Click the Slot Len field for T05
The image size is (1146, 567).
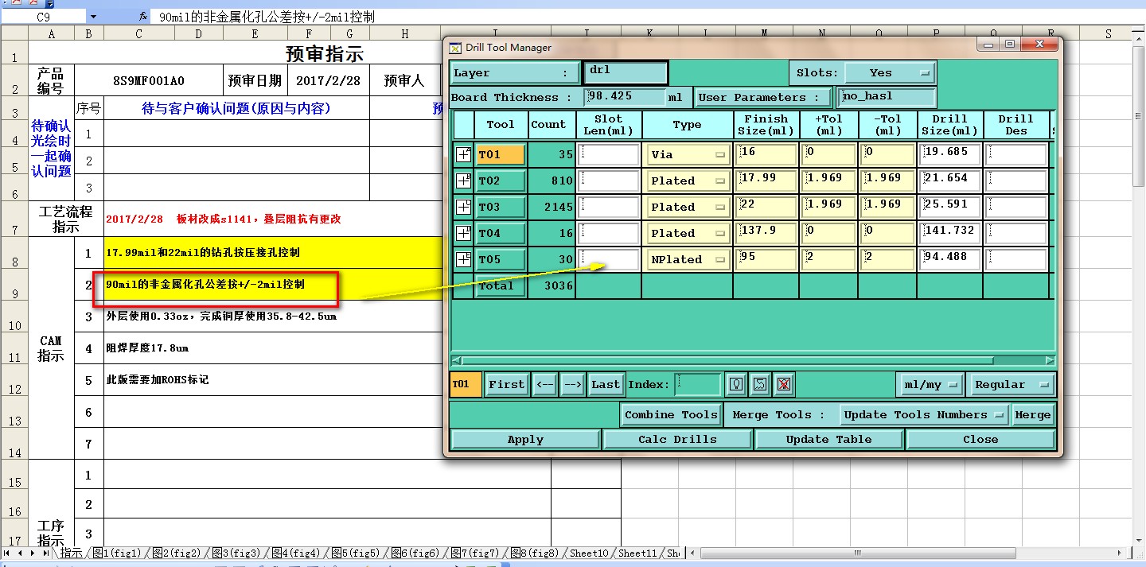tap(610, 259)
